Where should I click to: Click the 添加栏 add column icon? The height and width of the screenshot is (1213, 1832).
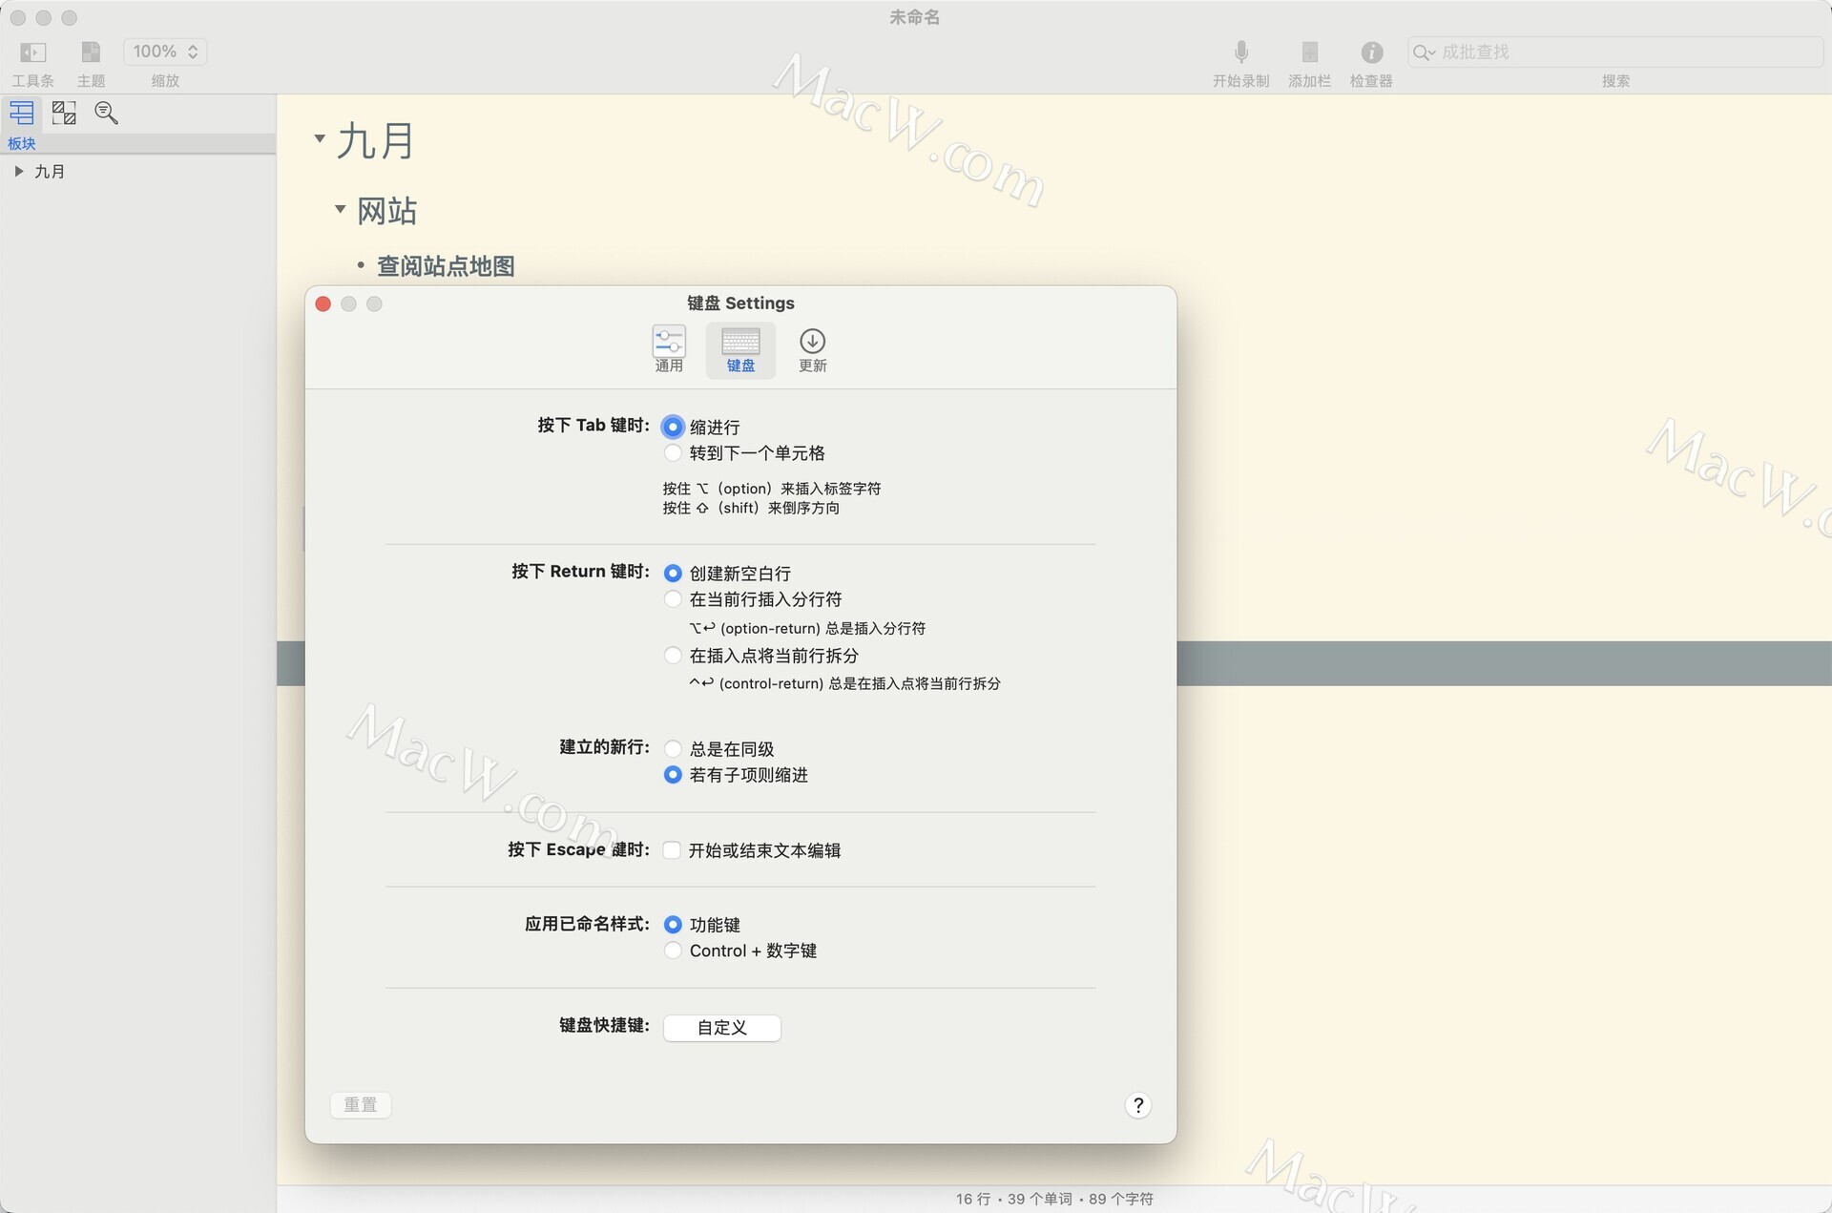pos(1309,52)
